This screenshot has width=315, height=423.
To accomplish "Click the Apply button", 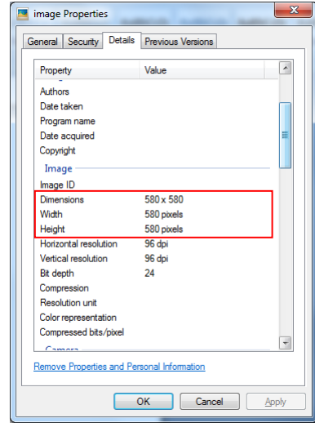I will [276, 401].
